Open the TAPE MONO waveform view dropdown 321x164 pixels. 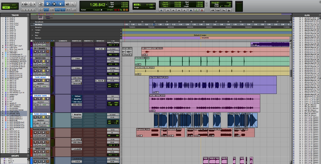[x=41, y=84]
